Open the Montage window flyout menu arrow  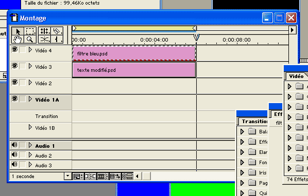292,30
